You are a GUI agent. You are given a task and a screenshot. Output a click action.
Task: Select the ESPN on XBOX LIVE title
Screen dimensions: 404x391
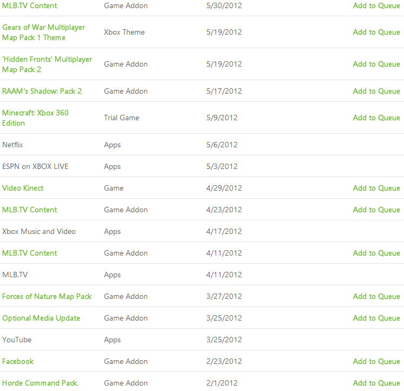[x=35, y=166]
